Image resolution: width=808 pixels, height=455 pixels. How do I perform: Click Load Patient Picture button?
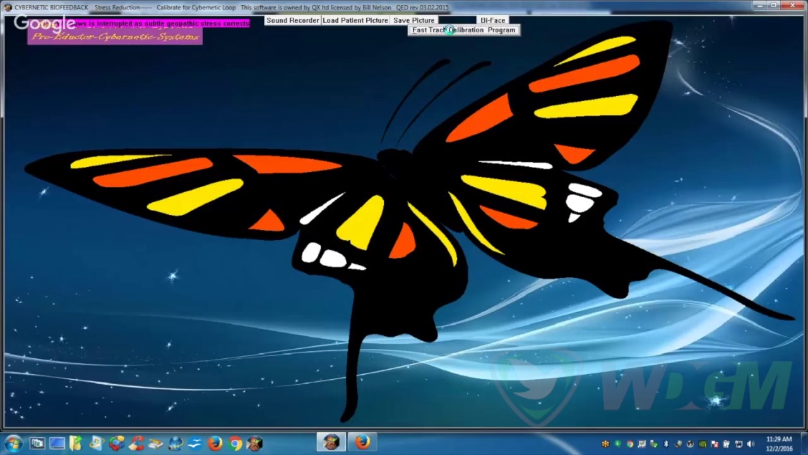(355, 20)
